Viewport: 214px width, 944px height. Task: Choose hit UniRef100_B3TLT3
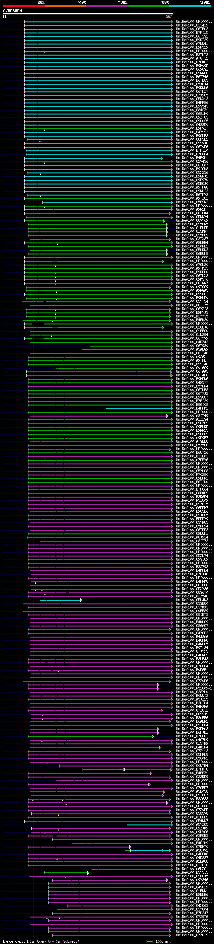pyautogui.click(x=192, y=55)
